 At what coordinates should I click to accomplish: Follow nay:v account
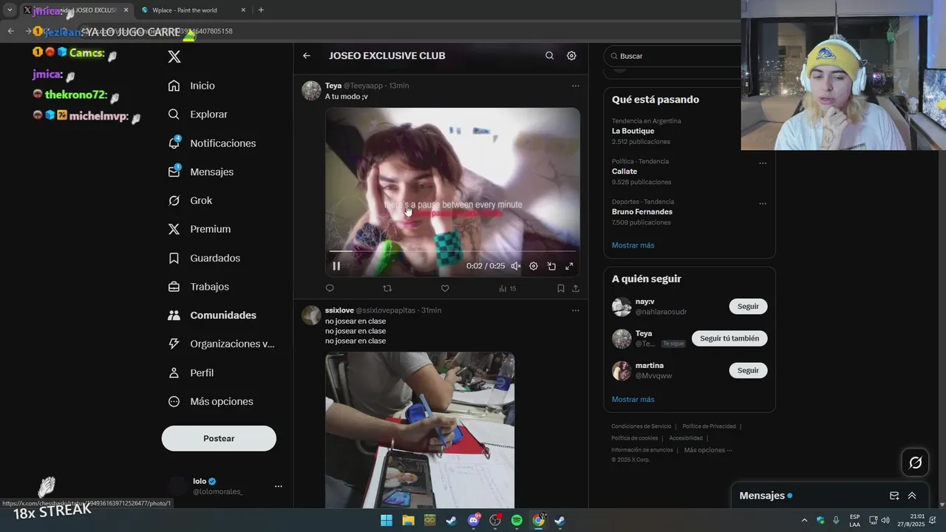point(748,307)
